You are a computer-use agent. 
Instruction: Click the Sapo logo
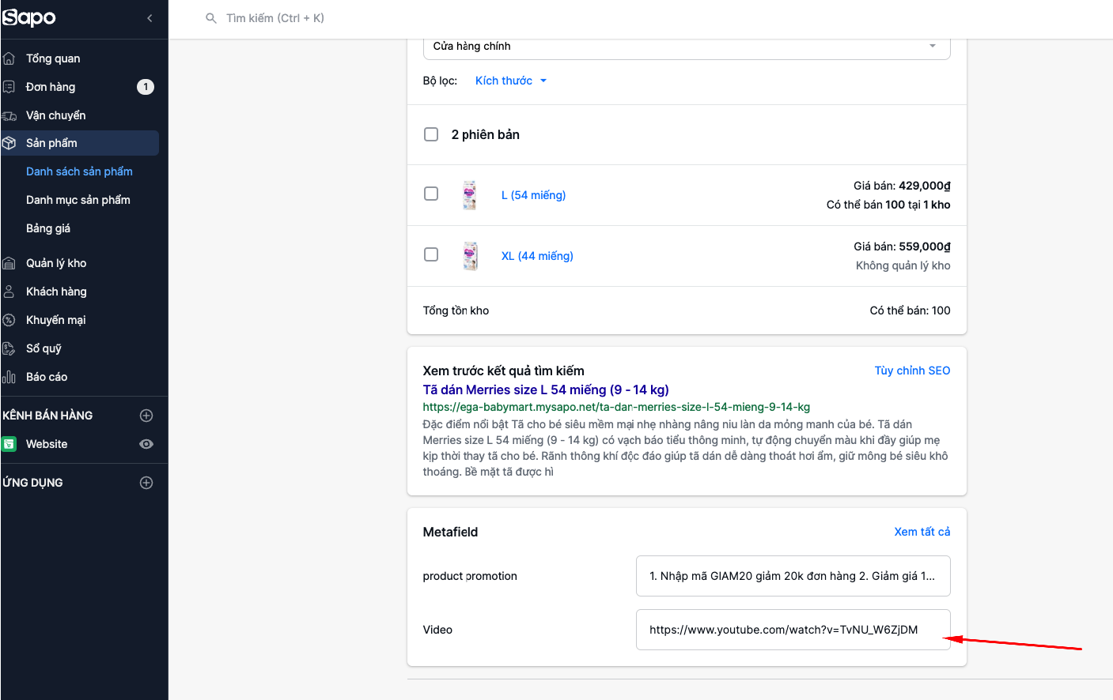pyautogui.click(x=29, y=17)
